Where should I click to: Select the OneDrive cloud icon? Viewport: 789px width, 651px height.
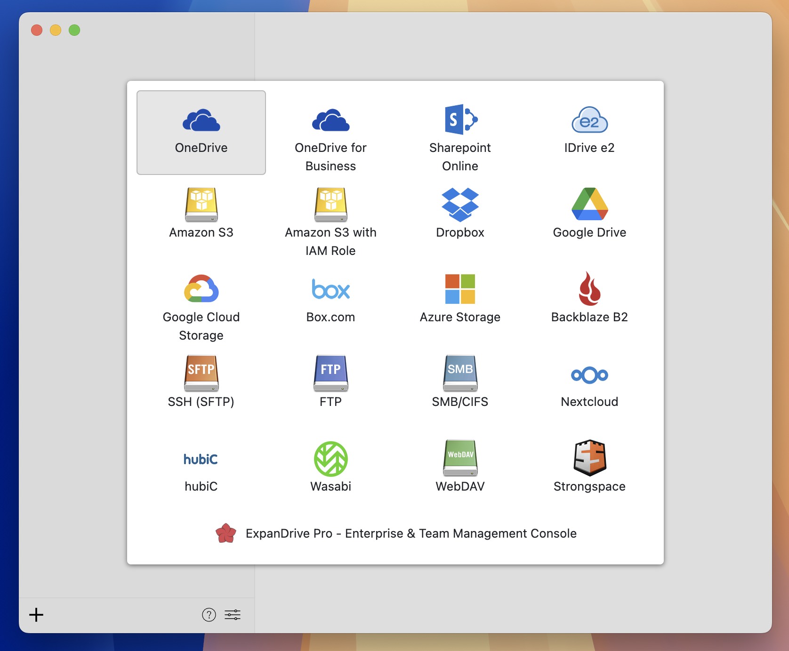201,120
